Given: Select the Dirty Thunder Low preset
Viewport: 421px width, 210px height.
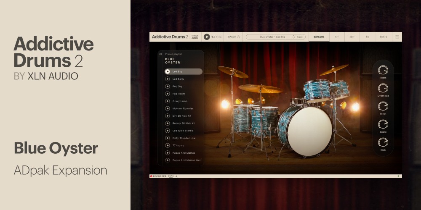Looking at the screenshot, I should (x=184, y=138).
